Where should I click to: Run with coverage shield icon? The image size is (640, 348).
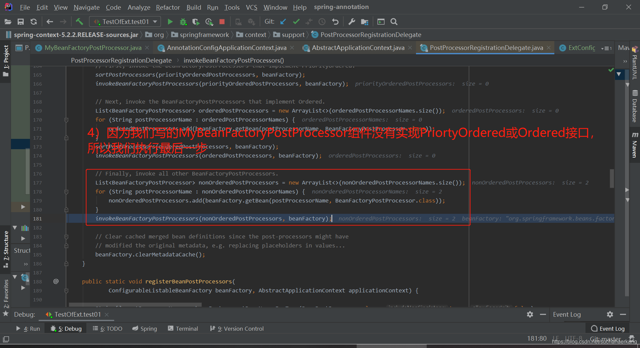click(196, 22)
